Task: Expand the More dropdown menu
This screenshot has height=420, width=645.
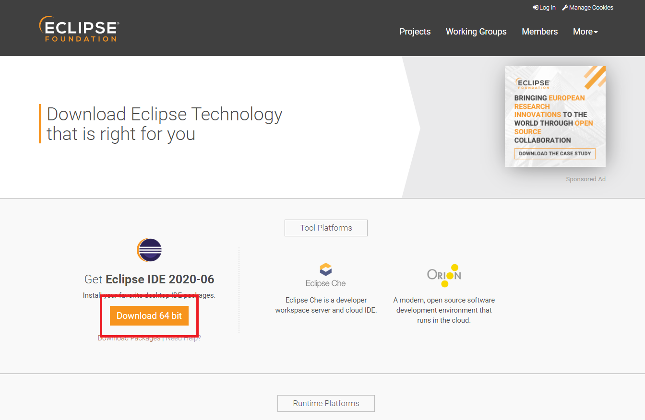Action: 585,32
